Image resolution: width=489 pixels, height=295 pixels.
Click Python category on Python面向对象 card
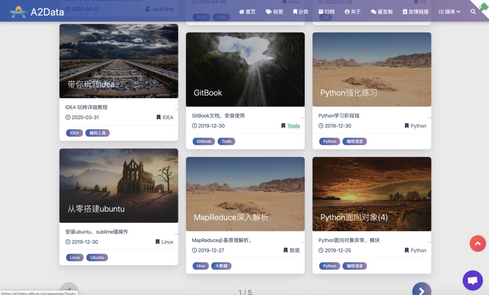click(415, 250)
